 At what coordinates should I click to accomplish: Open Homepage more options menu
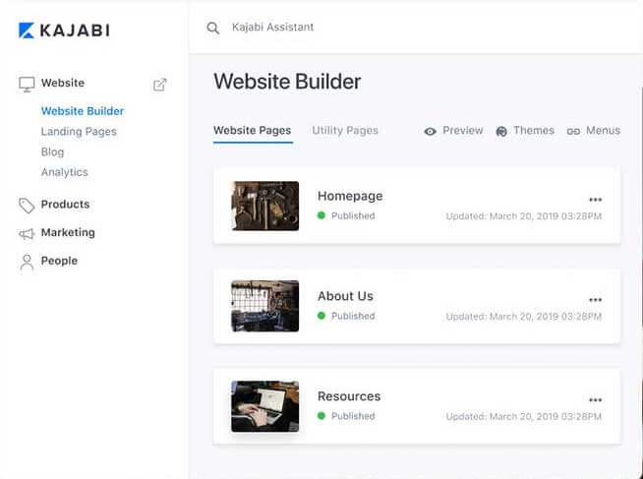595,200
